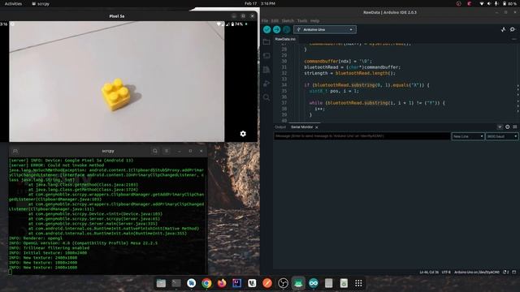The height and width of the screenshot is (292, 520).
Task: Click code line 35 with uint8_t pos
Action: click(334, 91)
